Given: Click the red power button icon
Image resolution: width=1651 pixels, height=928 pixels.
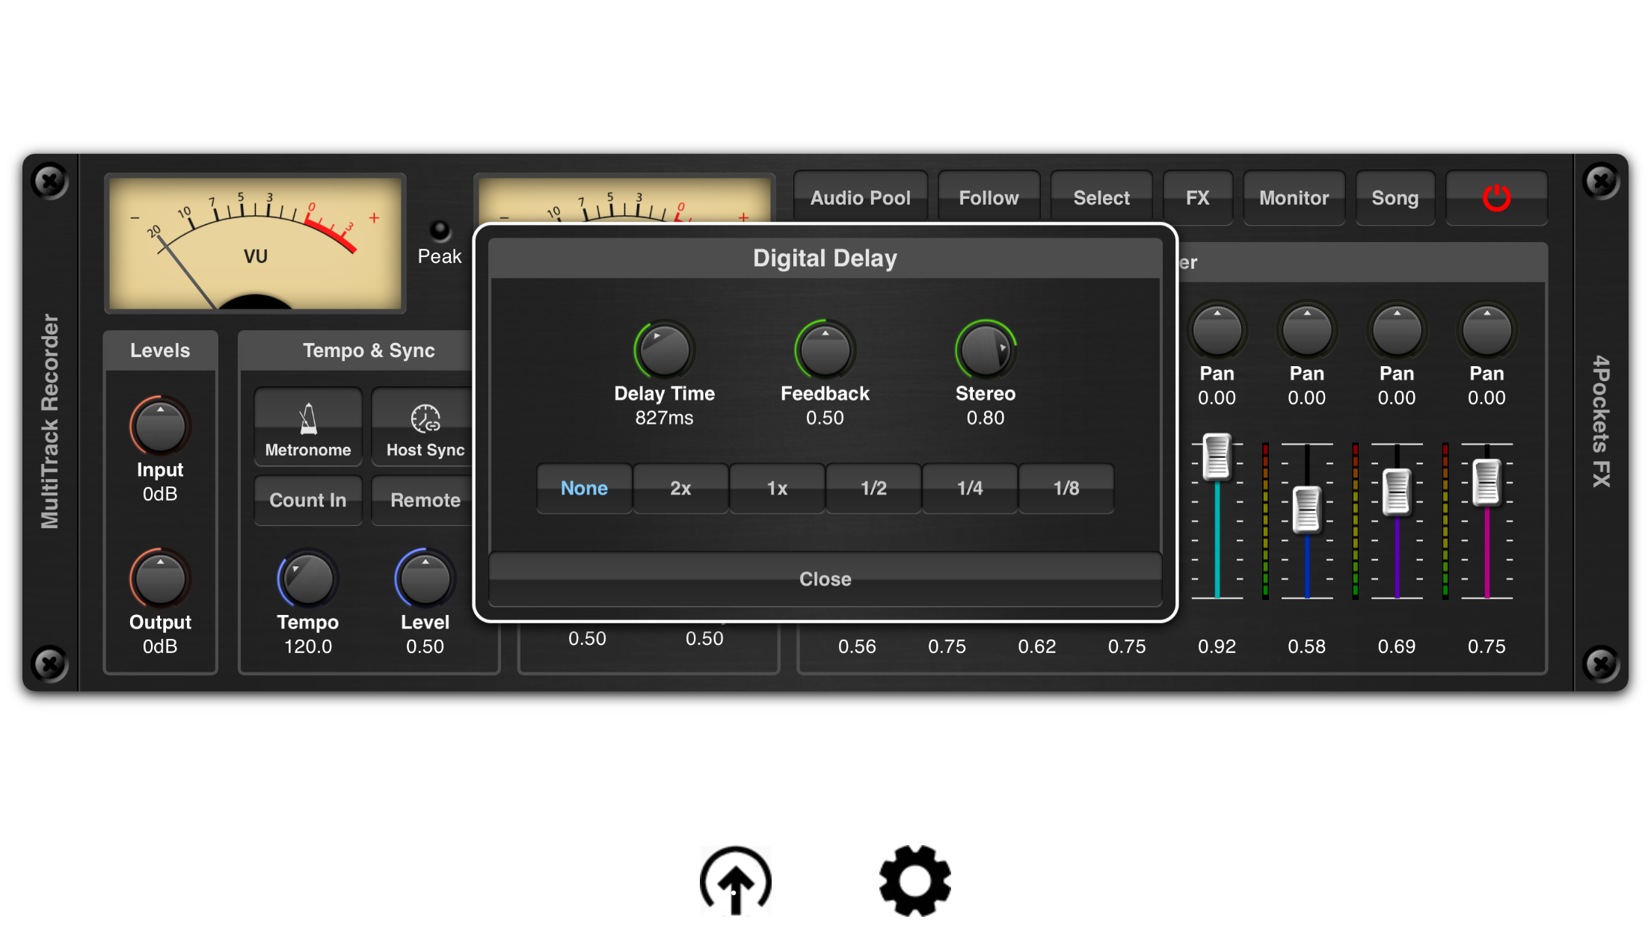Looking at the screenshot, I should pos(1496,198).
